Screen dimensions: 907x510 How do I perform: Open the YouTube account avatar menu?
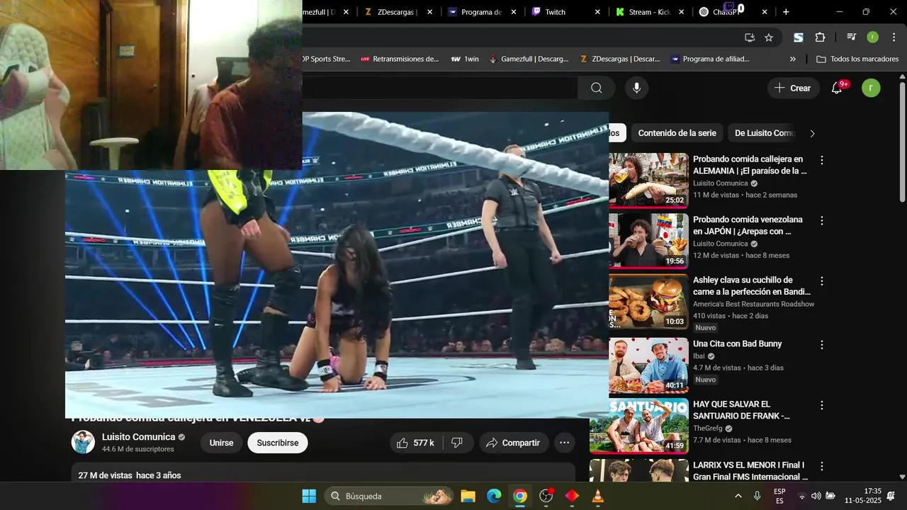871,88
